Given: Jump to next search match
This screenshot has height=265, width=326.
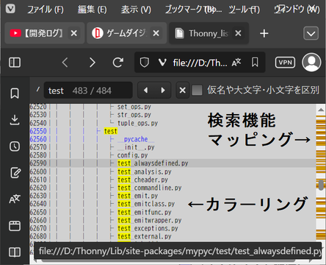Looking at the screenshot, I should coord(163,91).
